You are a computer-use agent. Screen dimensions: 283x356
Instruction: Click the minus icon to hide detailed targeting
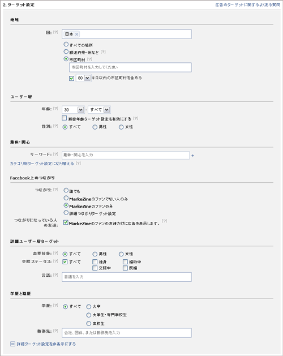coord(12,344)
